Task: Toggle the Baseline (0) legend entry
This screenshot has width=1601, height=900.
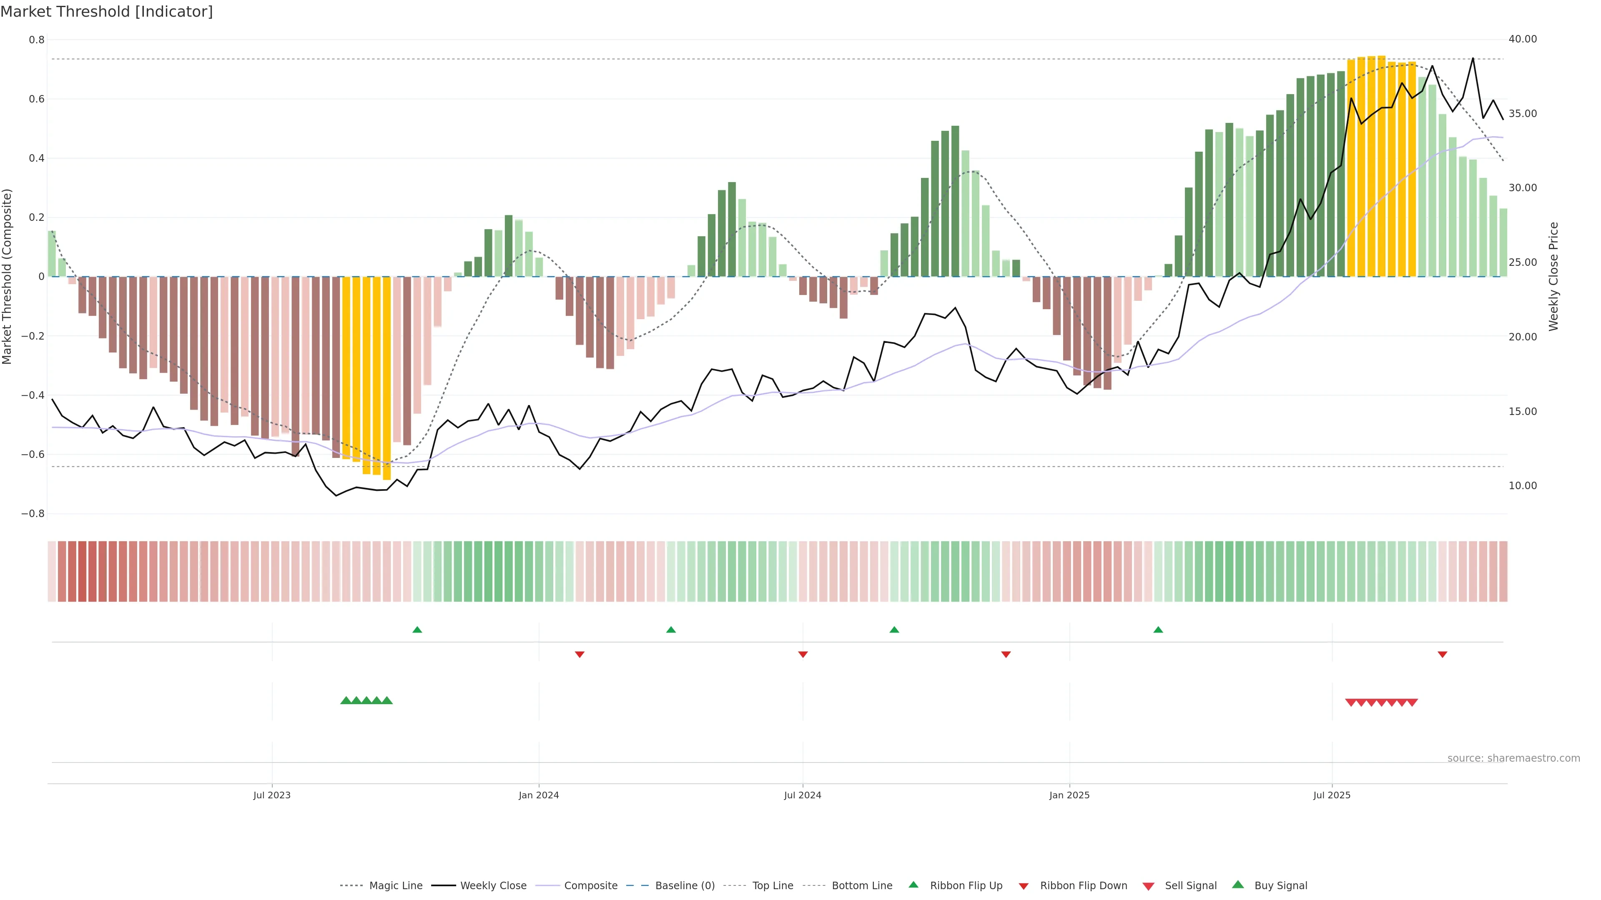Action: [x=685, y=886]
